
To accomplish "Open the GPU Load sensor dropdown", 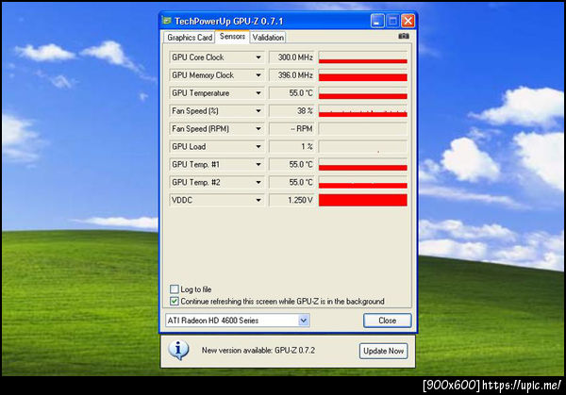I will (x=258, y=146).
